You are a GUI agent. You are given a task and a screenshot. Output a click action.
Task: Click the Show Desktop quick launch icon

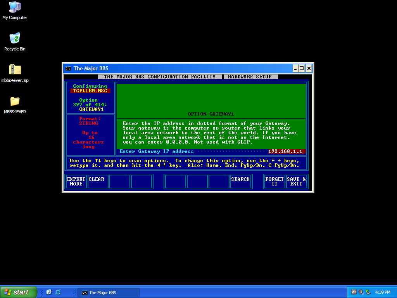(x=49, y=292)
